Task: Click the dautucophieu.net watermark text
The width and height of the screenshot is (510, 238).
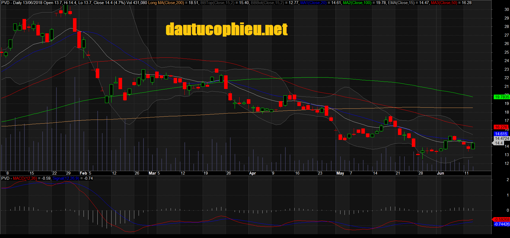Action: 227,29
